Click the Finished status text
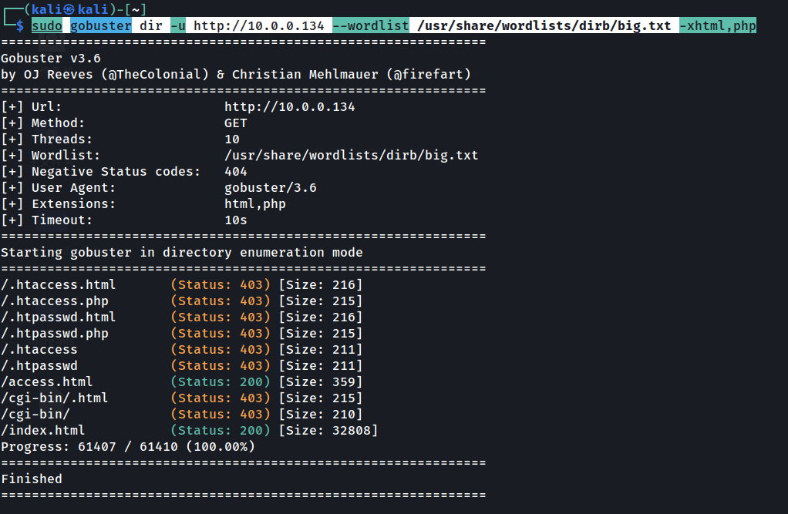788x514 pixels. pos(32,479)
